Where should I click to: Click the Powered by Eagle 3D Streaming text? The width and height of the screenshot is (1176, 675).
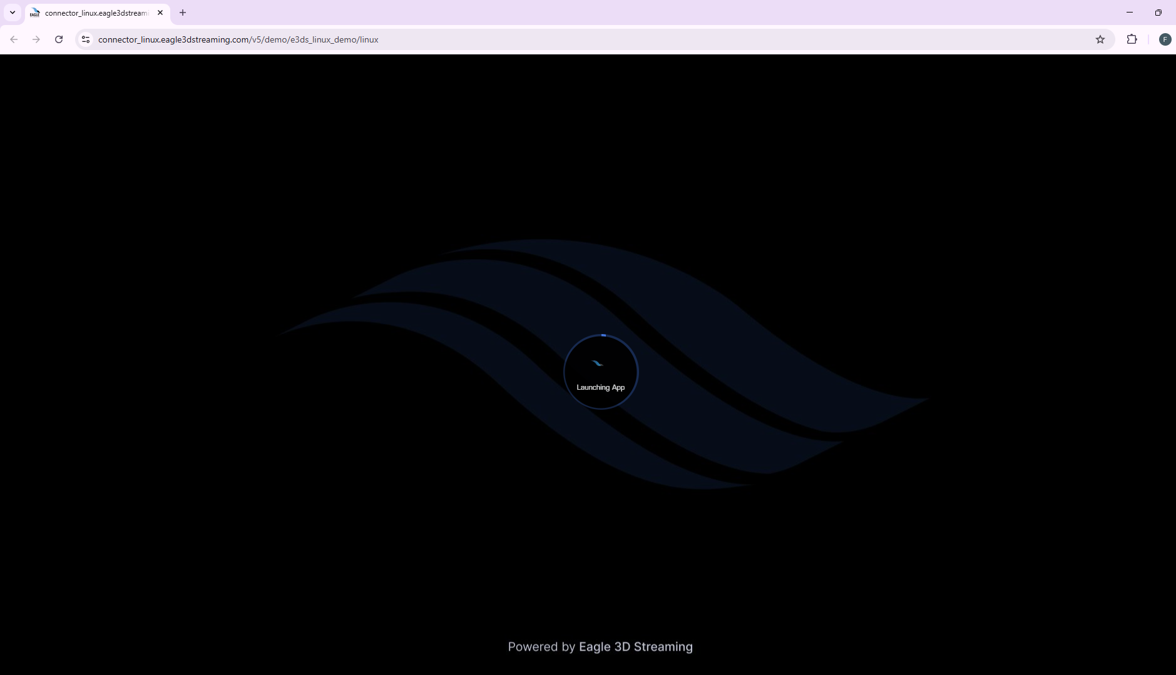tap(600, 646)
